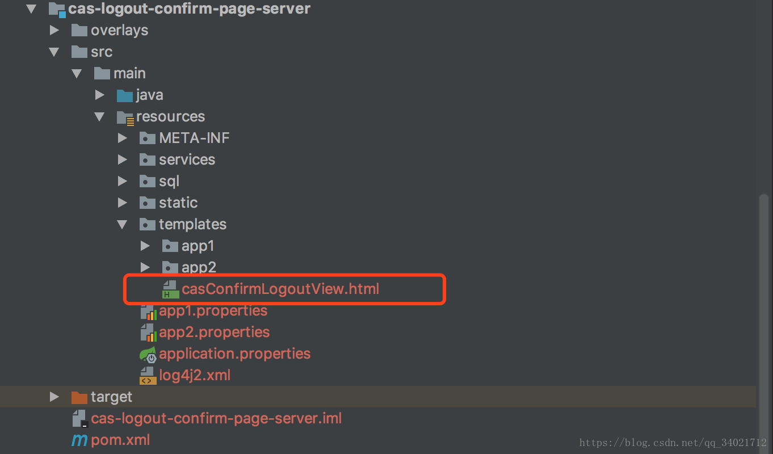Screen dimensions: 773x454
Task: Expand the static folder arrow
Action: (x=123, y=203)
